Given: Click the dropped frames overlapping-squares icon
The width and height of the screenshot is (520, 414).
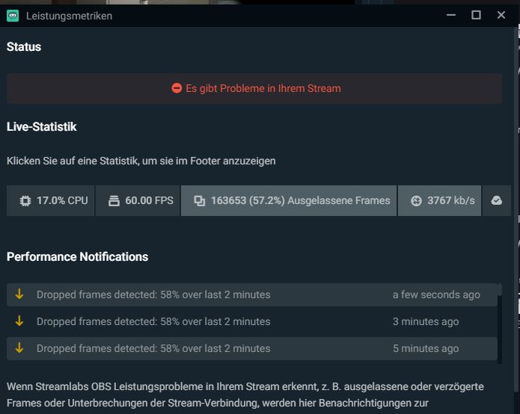Looking at the screenshot, I should (x=199, y=200).
